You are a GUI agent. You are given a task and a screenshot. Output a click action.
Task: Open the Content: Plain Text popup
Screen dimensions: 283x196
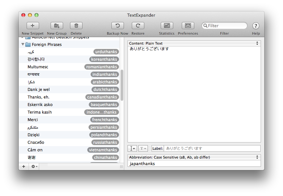194,43
